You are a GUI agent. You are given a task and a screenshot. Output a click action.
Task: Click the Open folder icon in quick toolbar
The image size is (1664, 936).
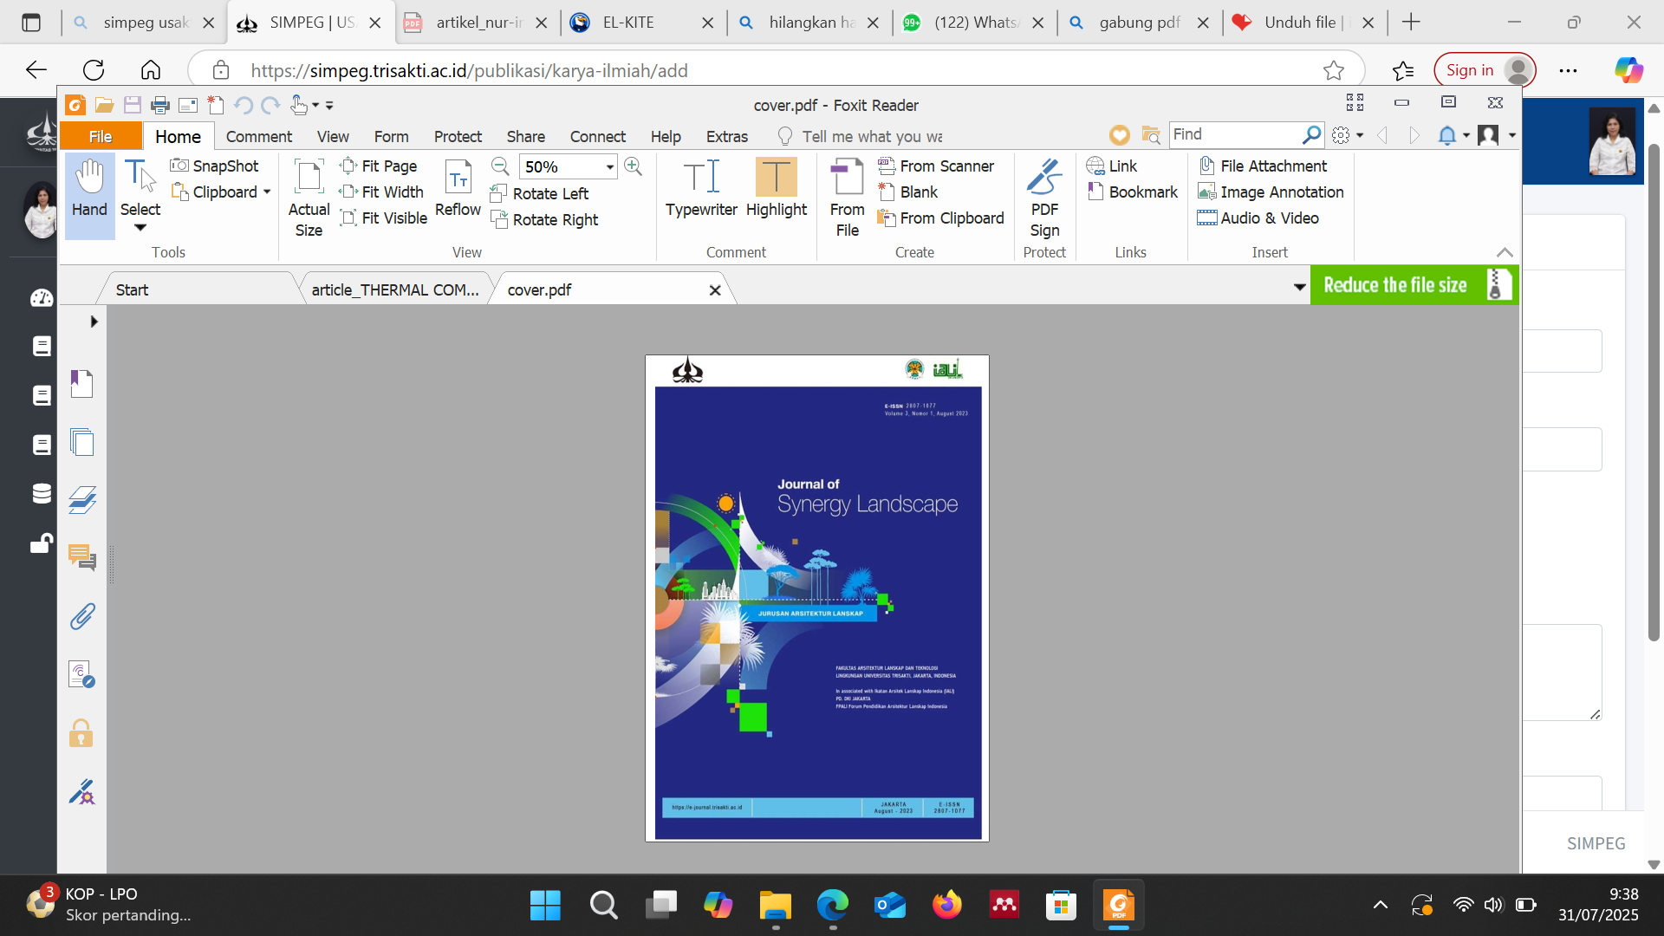pos(105,106)
